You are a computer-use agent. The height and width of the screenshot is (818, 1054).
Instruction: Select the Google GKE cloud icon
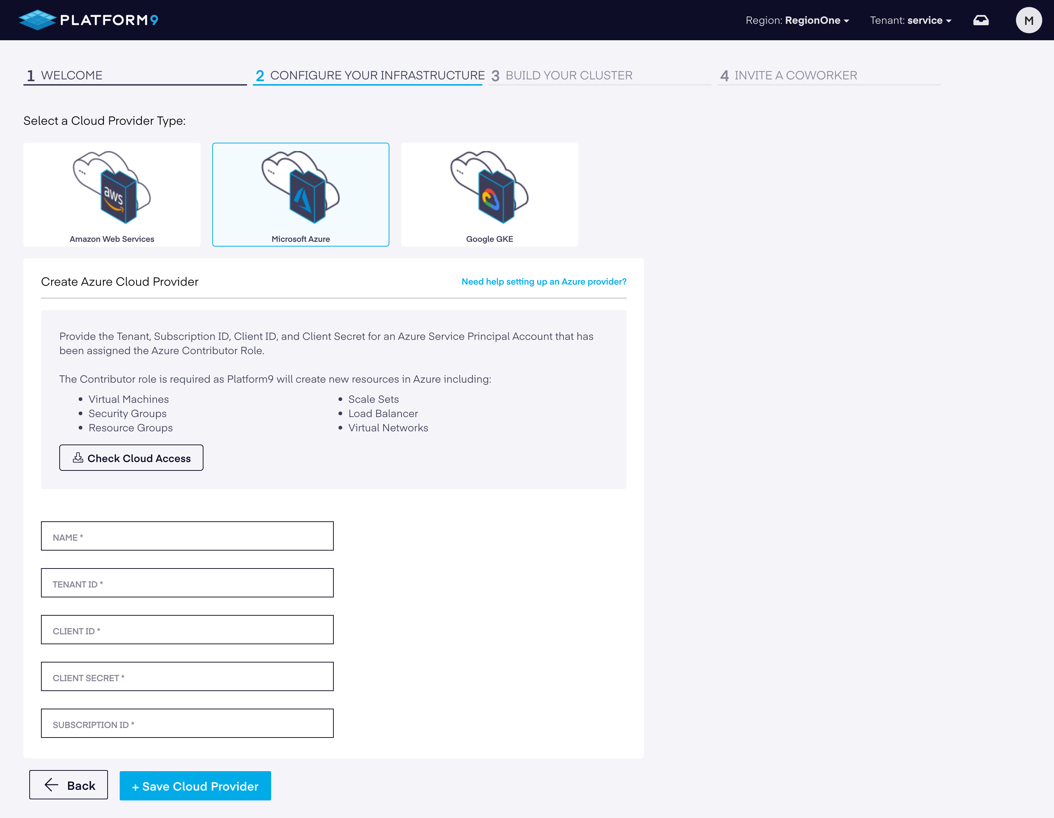coord(489,187)
